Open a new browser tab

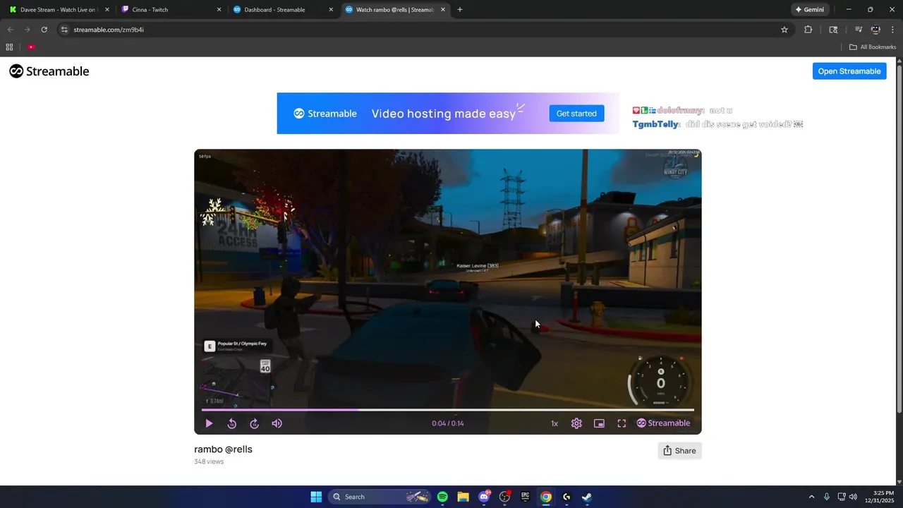pos(460,10)
